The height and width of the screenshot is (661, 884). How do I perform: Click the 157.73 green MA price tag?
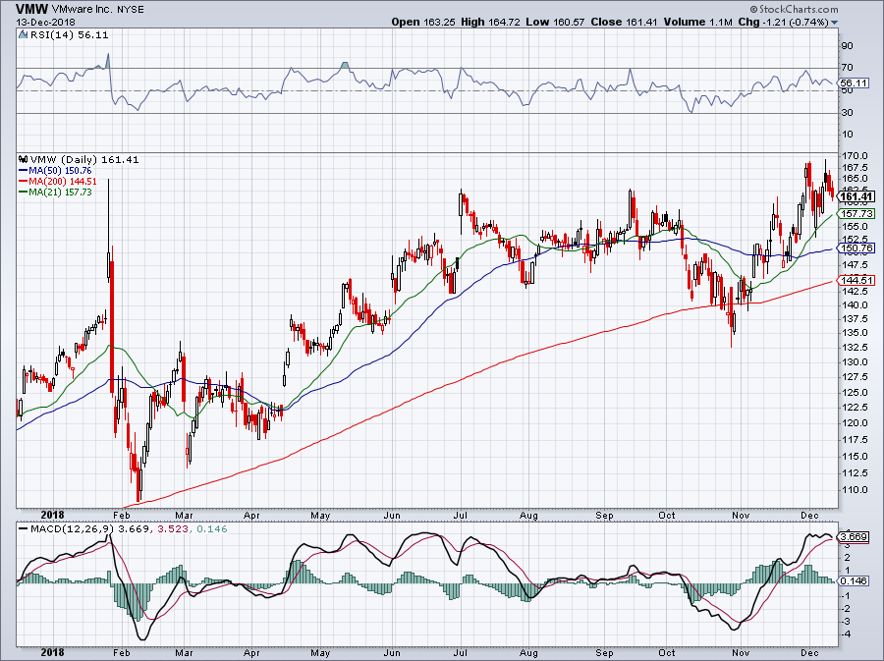856,213
